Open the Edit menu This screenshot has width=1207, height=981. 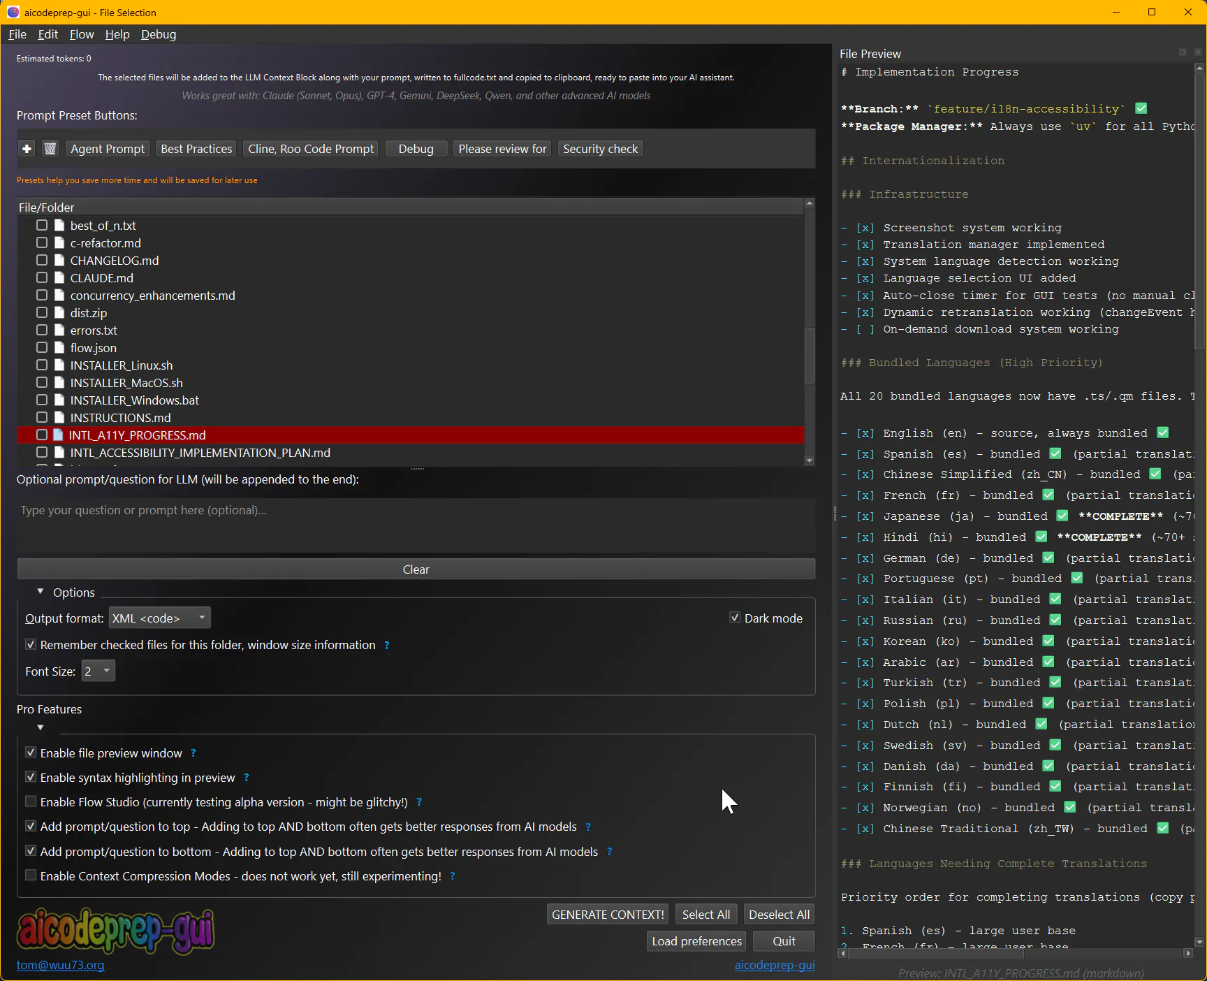(x=47, y=34)
